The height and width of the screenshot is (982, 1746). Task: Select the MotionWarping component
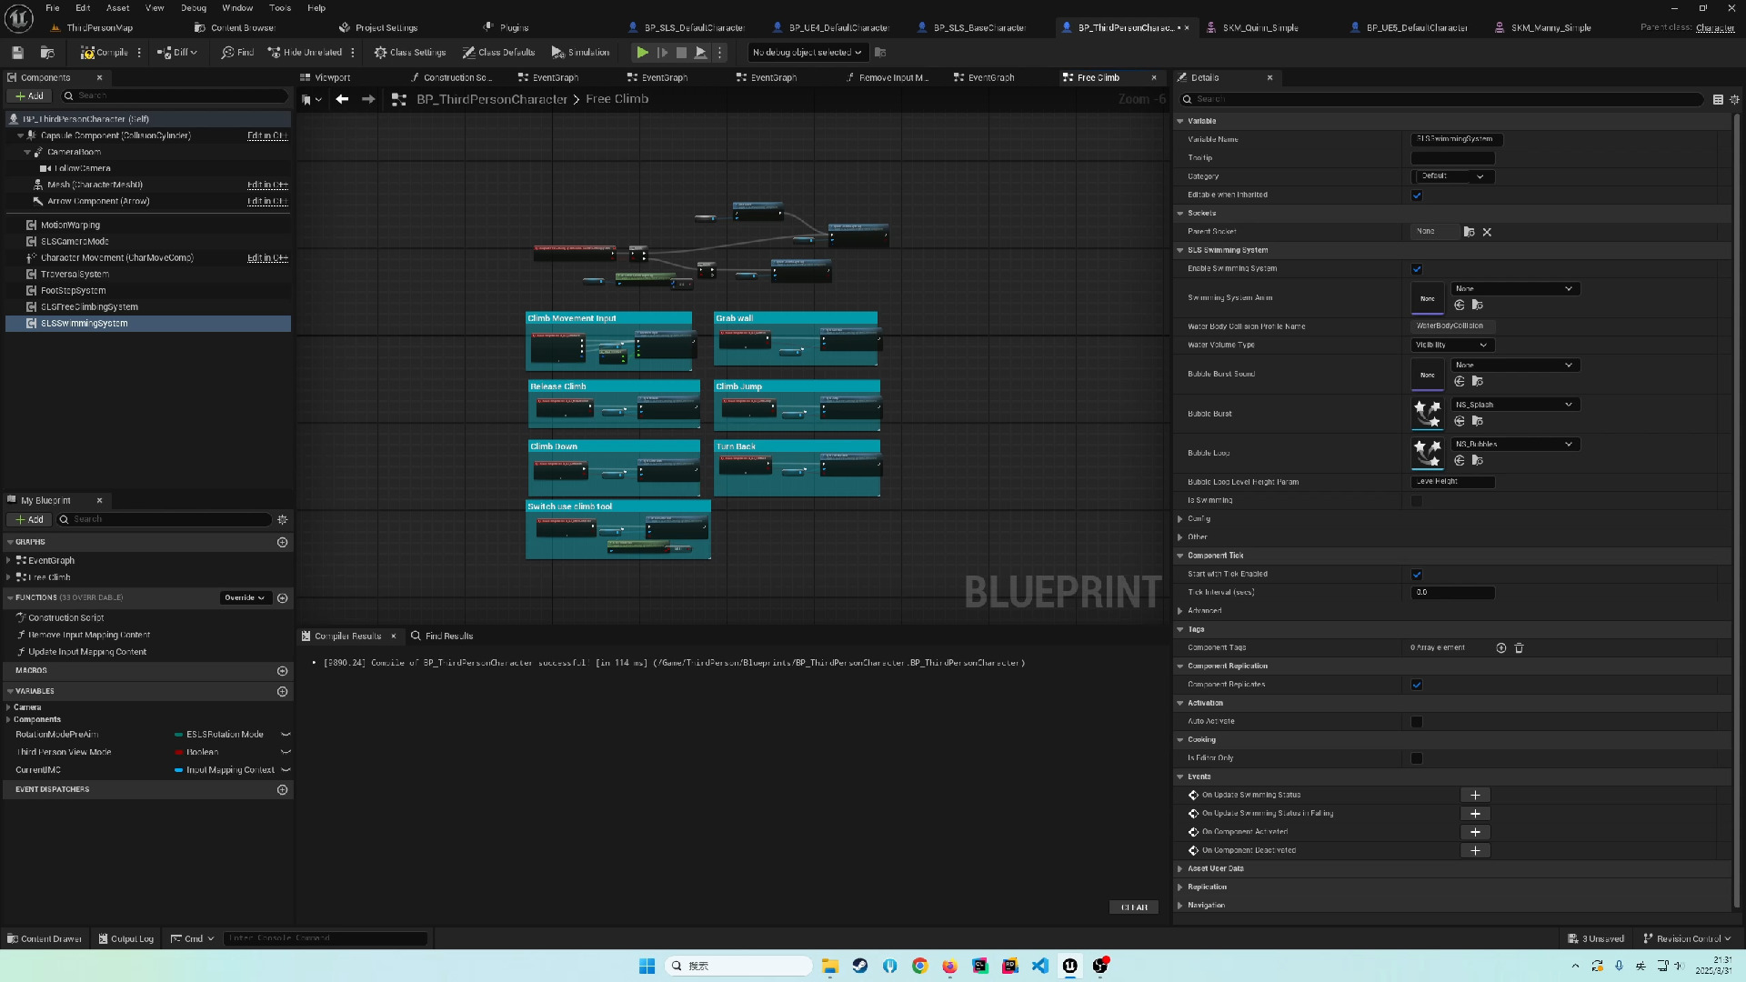tap(70, 225)
